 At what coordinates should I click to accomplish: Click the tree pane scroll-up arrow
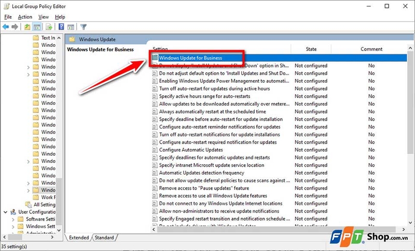(59, 38)
